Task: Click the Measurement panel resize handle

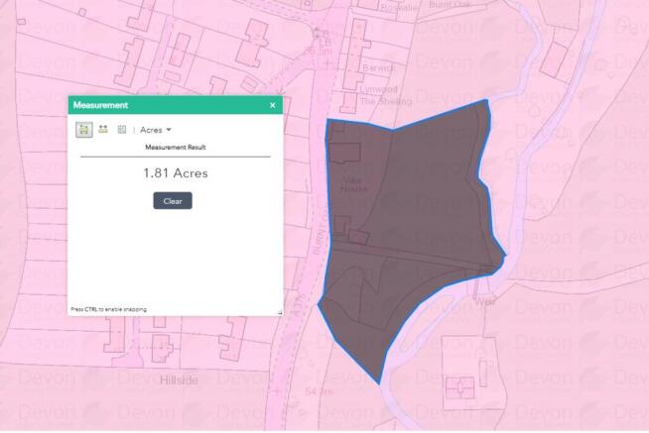Action: click(279, 312)
